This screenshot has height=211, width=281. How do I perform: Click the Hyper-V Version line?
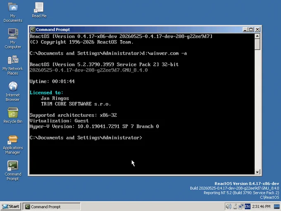coord(94,127)
